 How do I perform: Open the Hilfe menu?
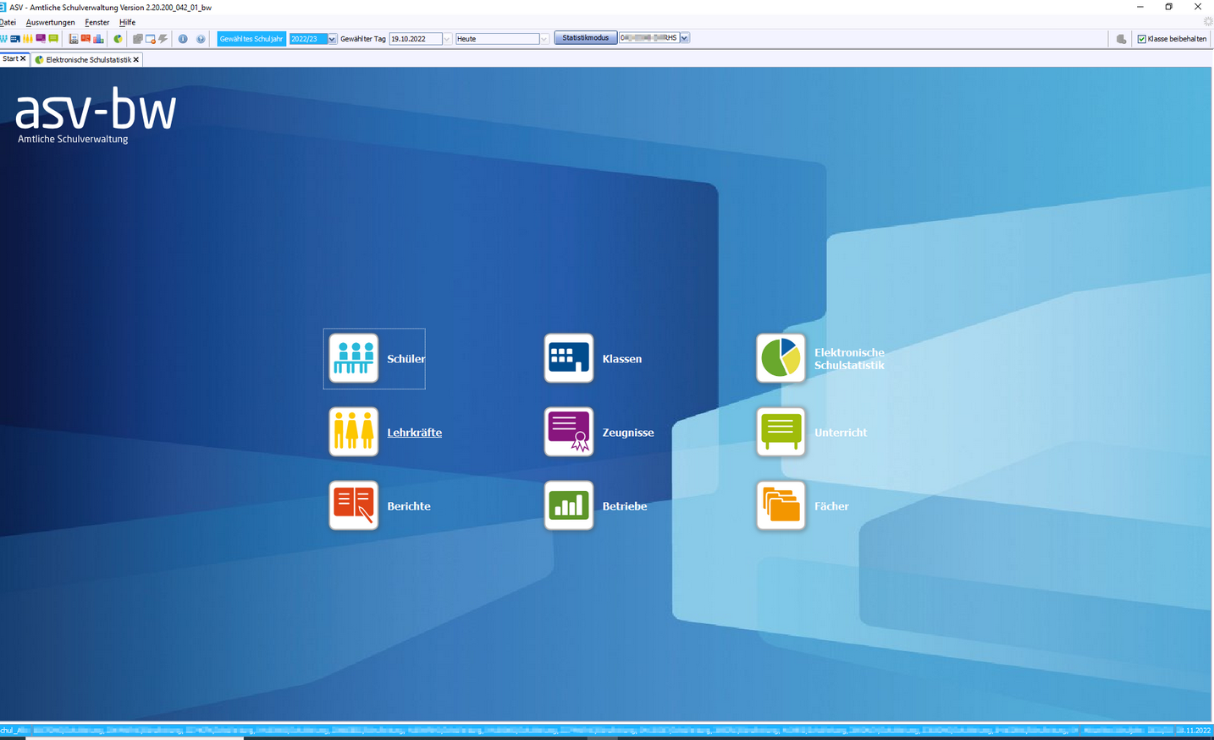pyautogui.click(x=127, y=22)
